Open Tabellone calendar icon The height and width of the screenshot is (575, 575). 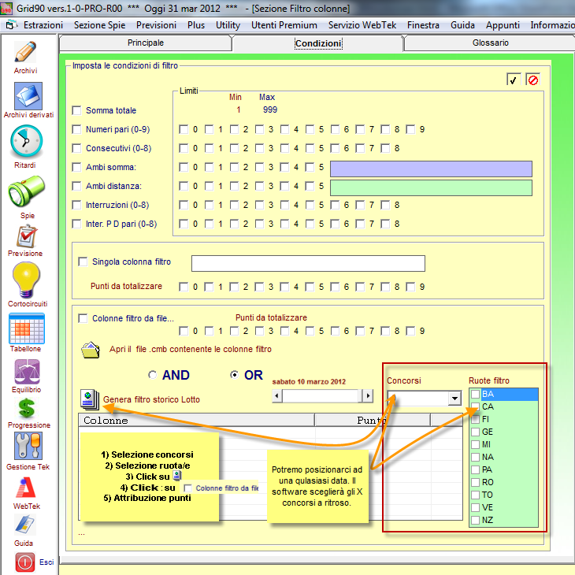(27, 328)
